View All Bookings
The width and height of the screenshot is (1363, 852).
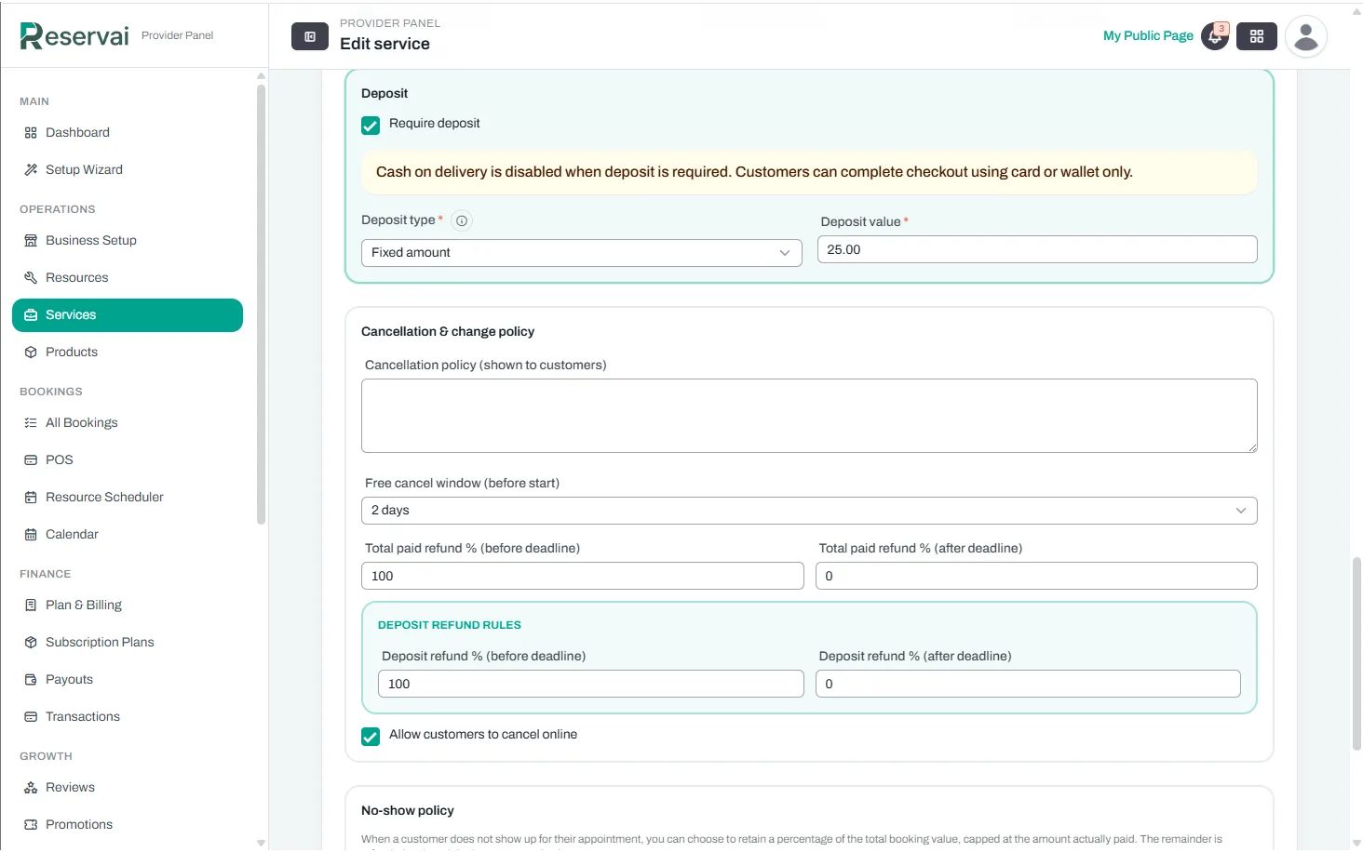pos(128,423)
